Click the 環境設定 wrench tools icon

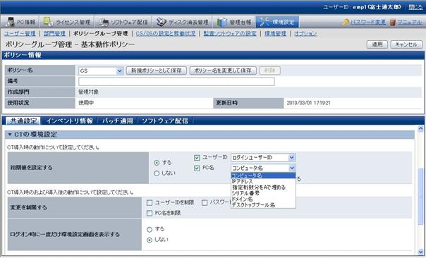(x=264, y=22)
